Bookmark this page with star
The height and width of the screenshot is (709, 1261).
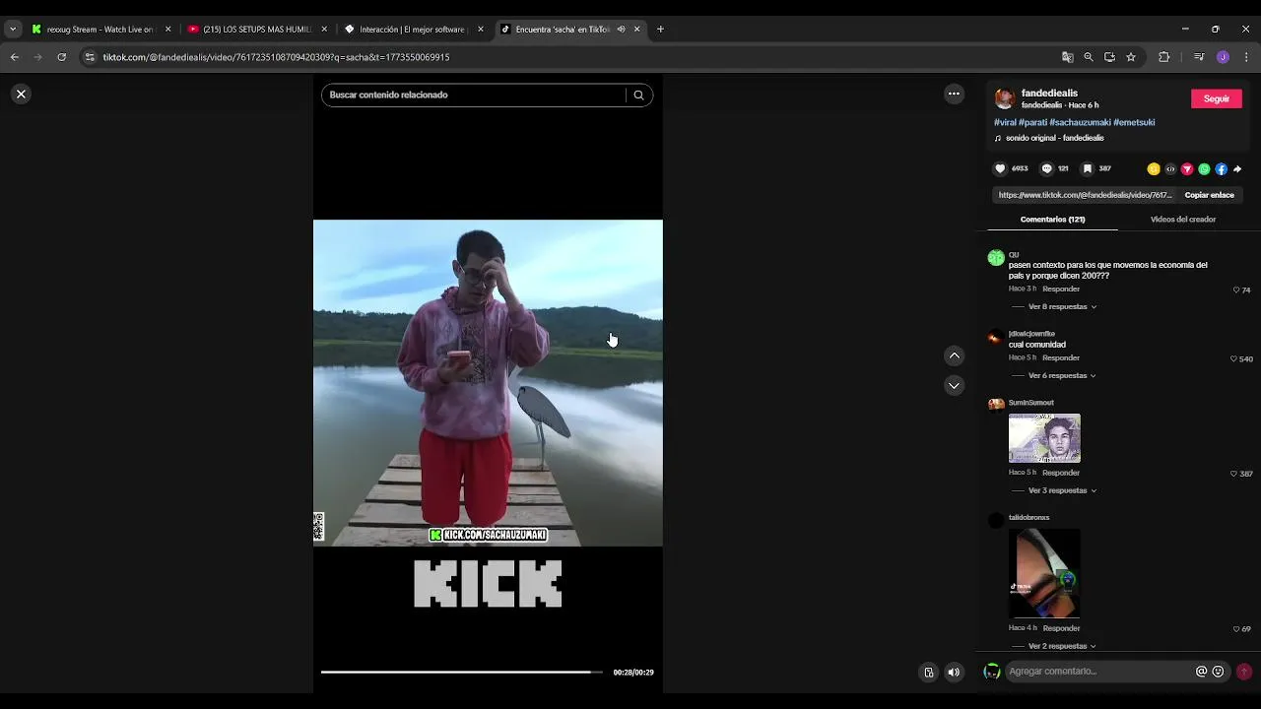tap(1131, 57)
